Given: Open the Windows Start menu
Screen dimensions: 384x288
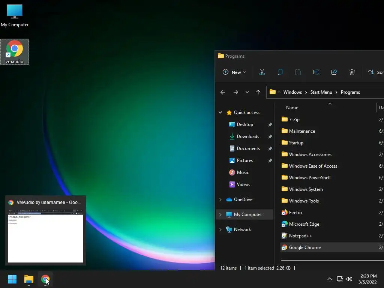Looking at the screenshot, I should click(12, 279).
